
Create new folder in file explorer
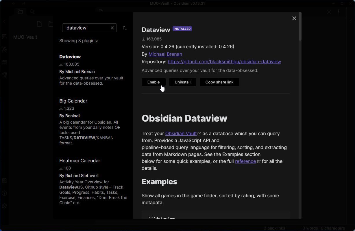click(51, 24)
